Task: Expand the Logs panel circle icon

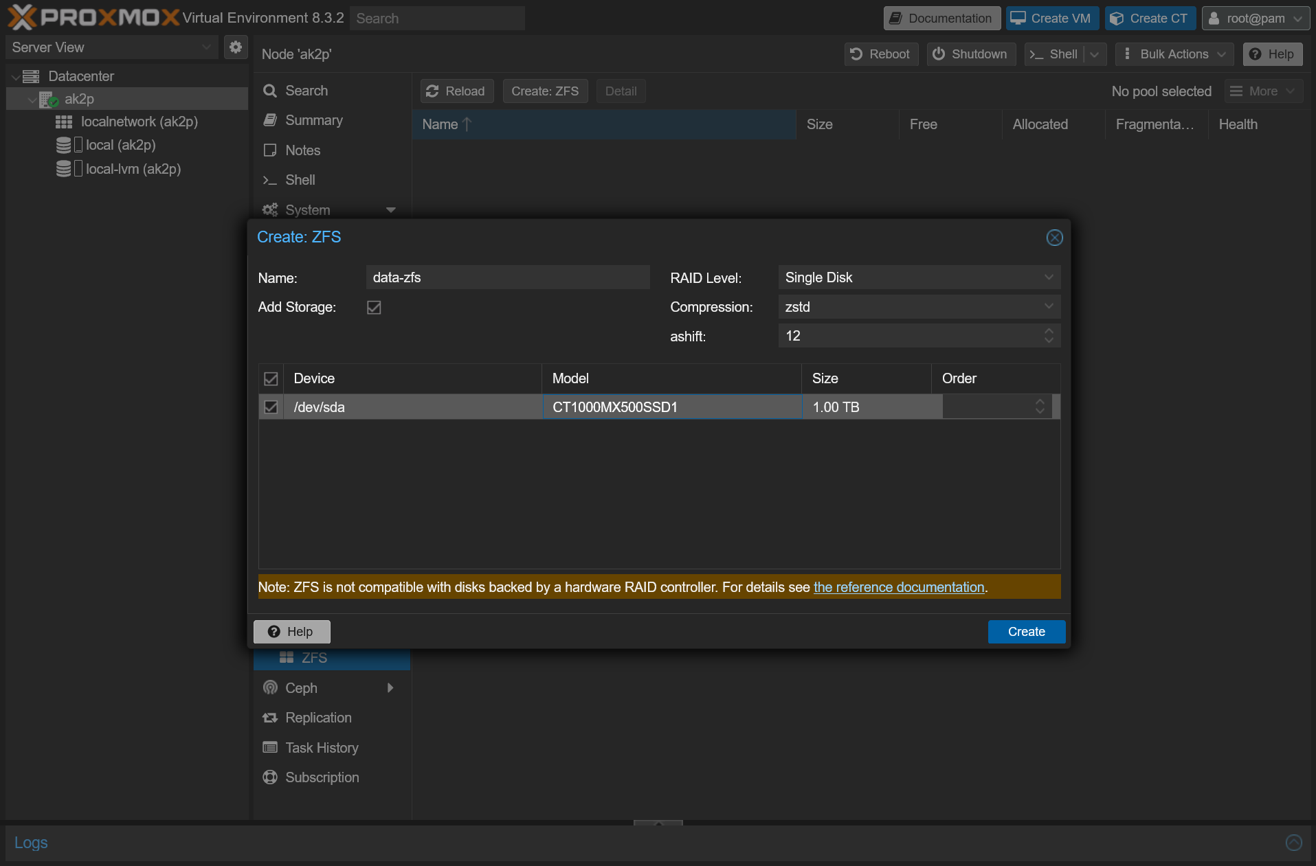Action: click(1293, 843)
